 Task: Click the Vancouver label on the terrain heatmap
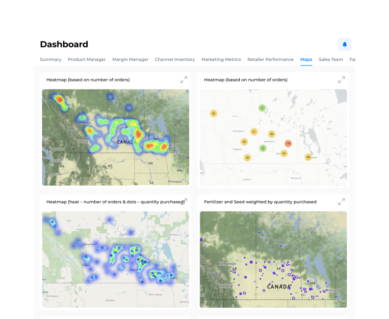(57, 149)
